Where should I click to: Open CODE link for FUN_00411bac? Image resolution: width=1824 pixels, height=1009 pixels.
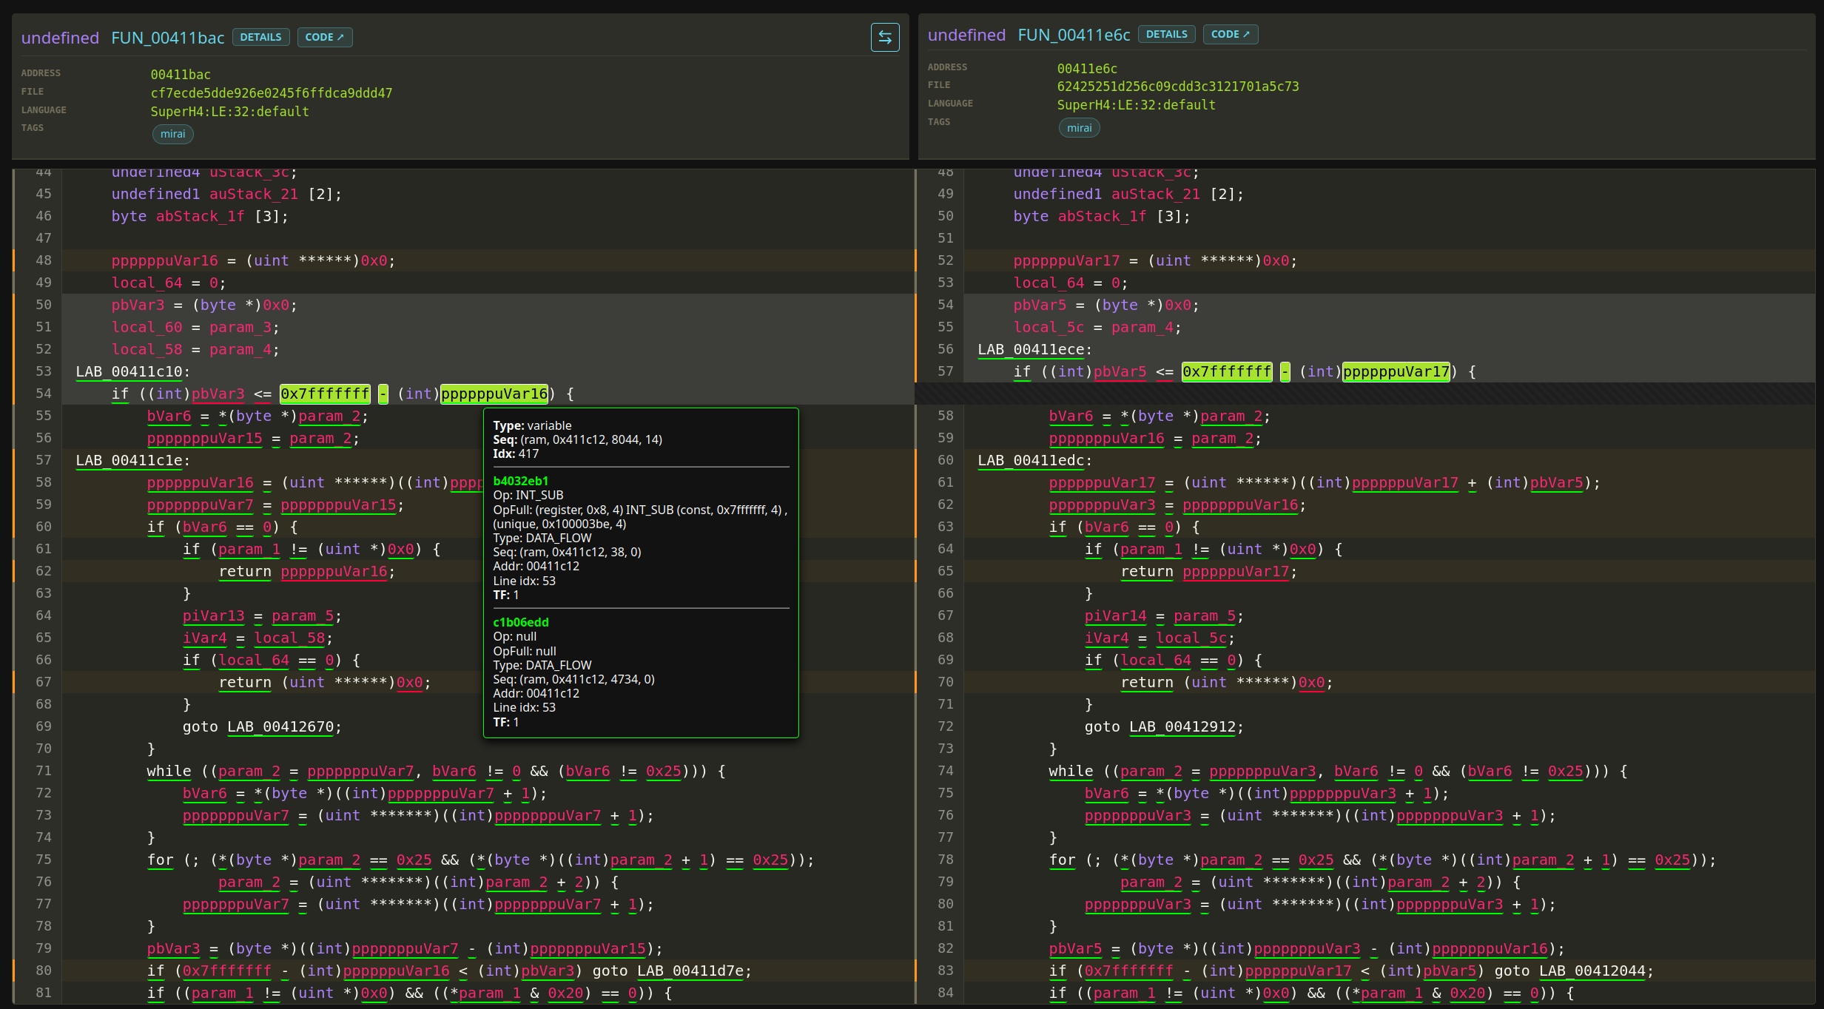(324, 37)
